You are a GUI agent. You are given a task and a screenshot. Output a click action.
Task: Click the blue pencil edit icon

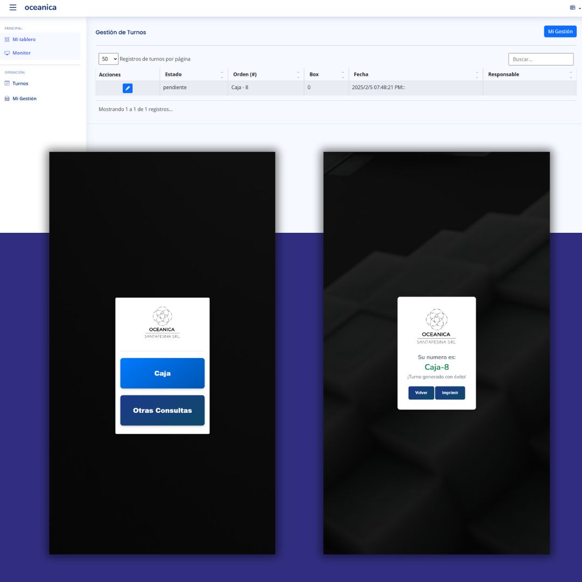[x=128, y=88]
